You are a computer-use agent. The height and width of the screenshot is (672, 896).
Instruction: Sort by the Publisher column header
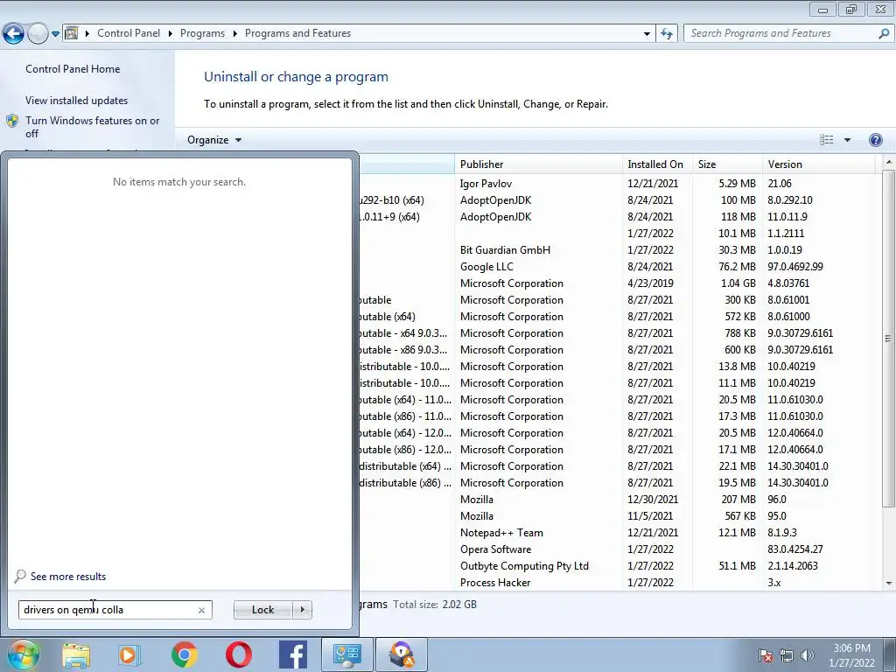(538, 164)
